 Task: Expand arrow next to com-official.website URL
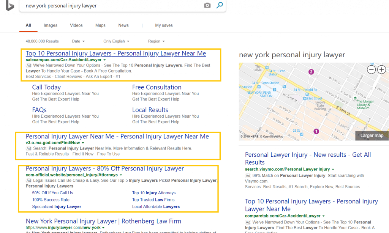pyautogui.click(x=121, y=175)
